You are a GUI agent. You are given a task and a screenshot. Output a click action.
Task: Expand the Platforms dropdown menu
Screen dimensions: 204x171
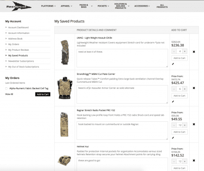click(48, 6)
